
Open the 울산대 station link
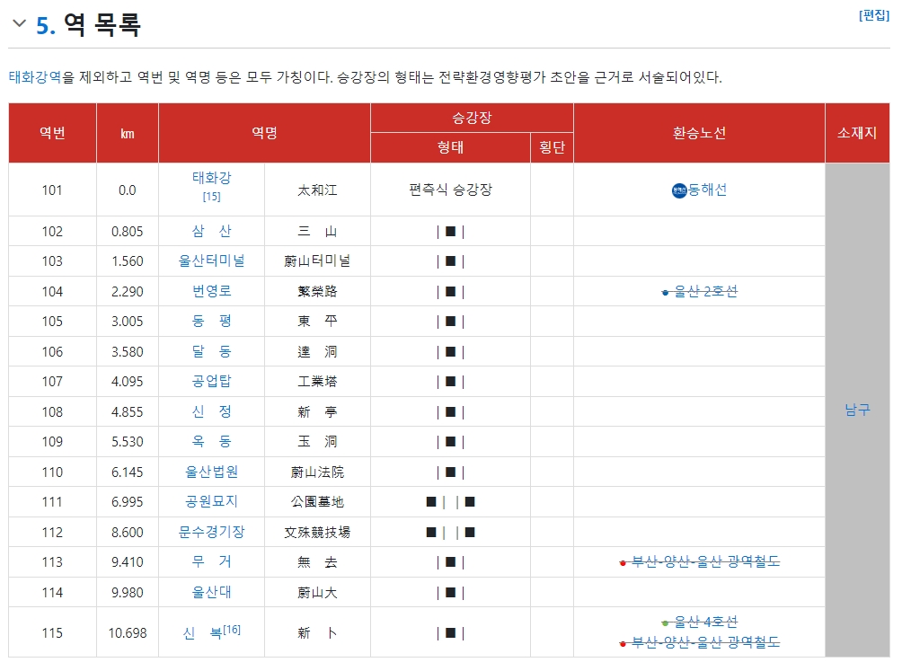point(212,592)
